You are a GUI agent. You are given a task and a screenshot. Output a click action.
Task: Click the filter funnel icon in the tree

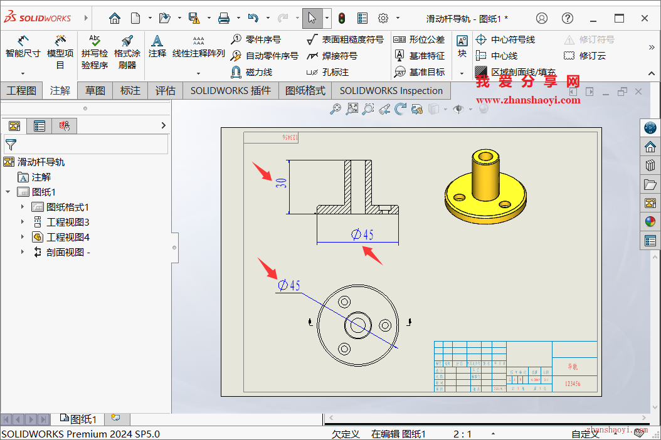pyautogui.click(x=11, y=145)
